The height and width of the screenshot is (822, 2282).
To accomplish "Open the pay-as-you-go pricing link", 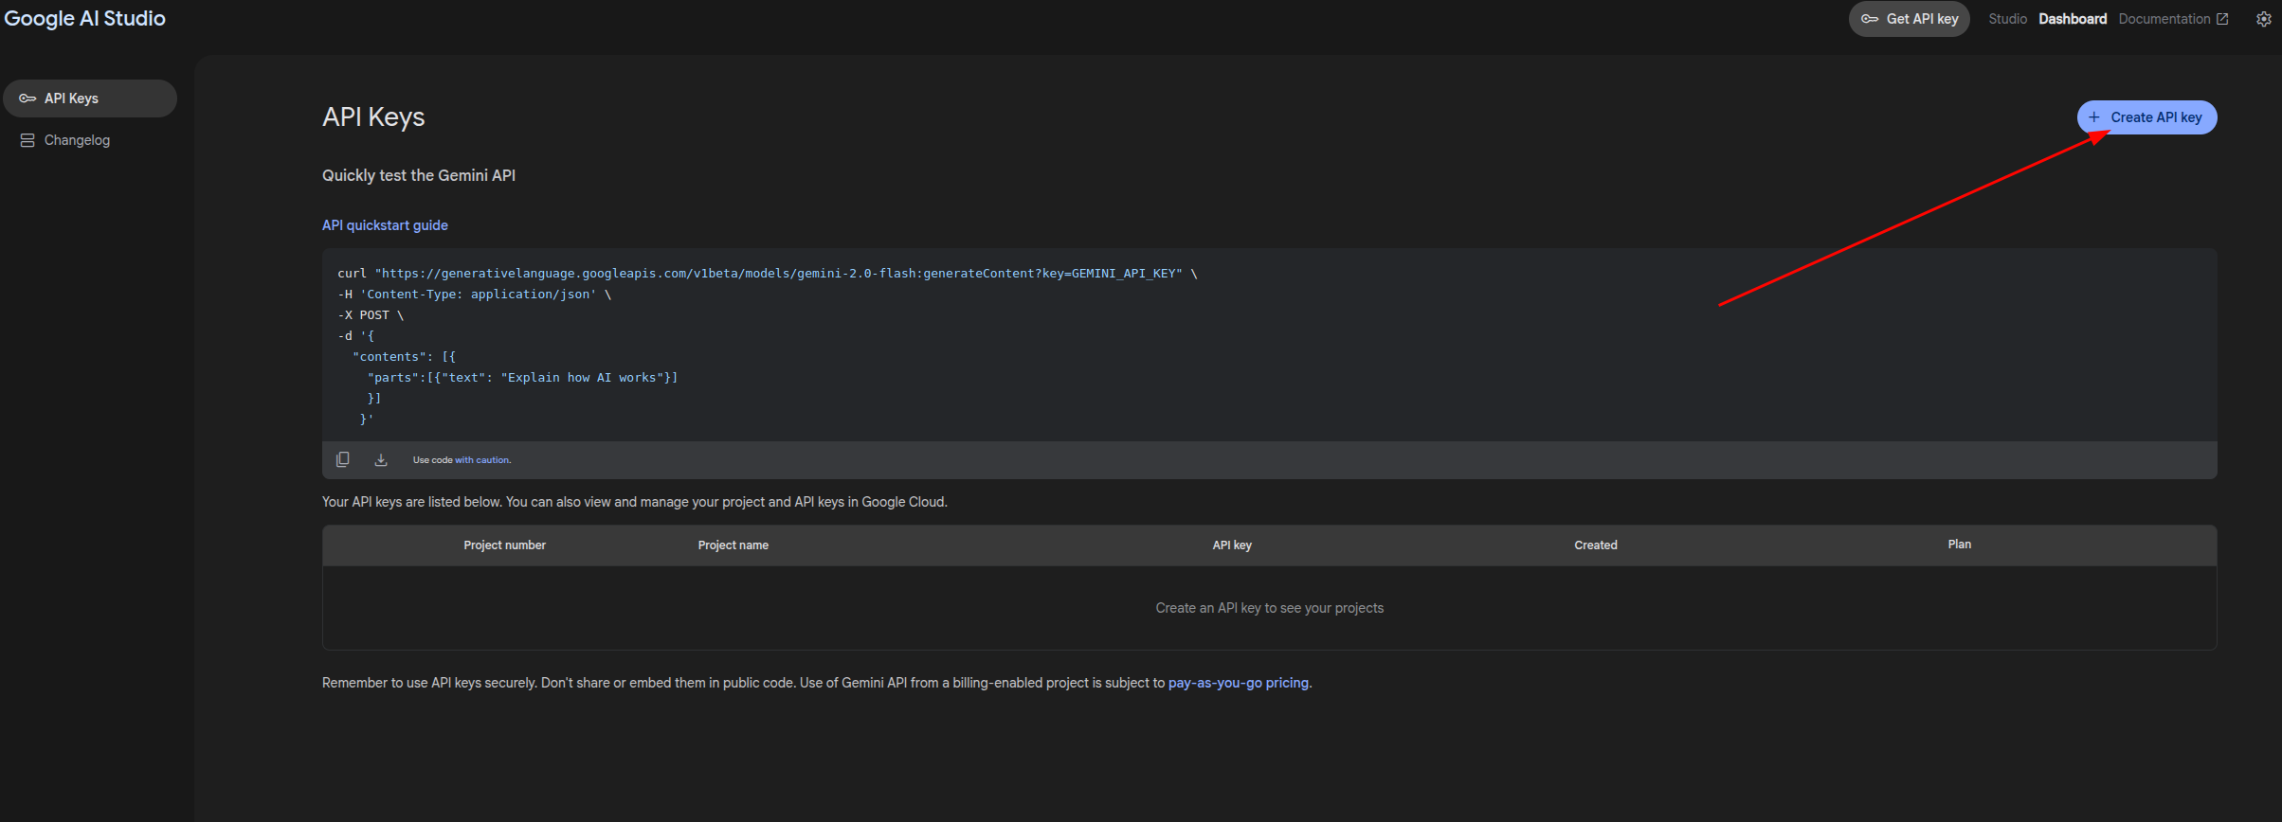I will pyautogui.click(x=1238, y=683).
